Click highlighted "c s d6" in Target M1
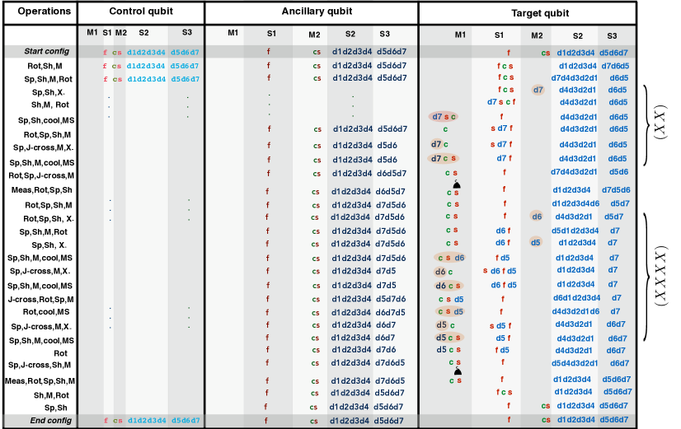The height and width of the screenshot is (429, 681). (x=451, y=258)
